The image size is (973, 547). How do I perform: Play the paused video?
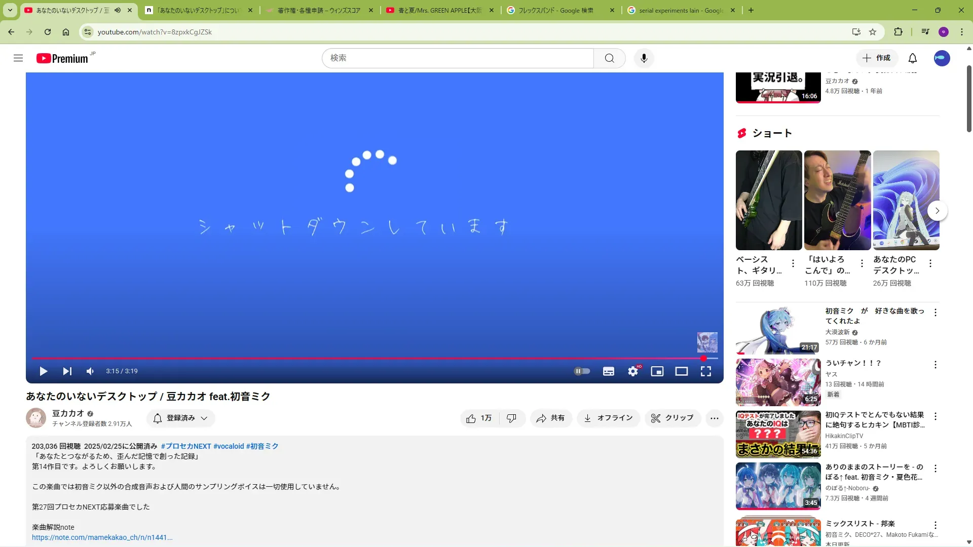tap(44, 371)
